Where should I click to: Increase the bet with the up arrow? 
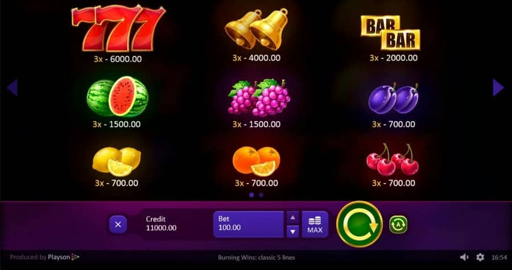click(292, 217)
